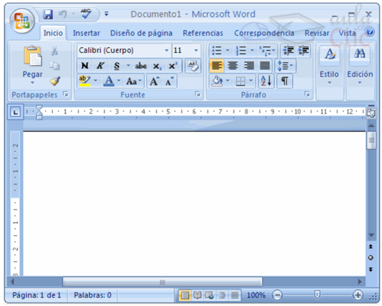Open the Referencias tab
382x306 pixels.
[x=203, y=33]
